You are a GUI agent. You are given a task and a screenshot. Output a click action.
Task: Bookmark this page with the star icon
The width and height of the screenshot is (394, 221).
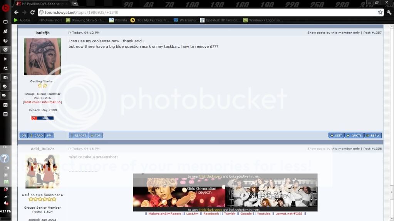(x=380, y=12)
